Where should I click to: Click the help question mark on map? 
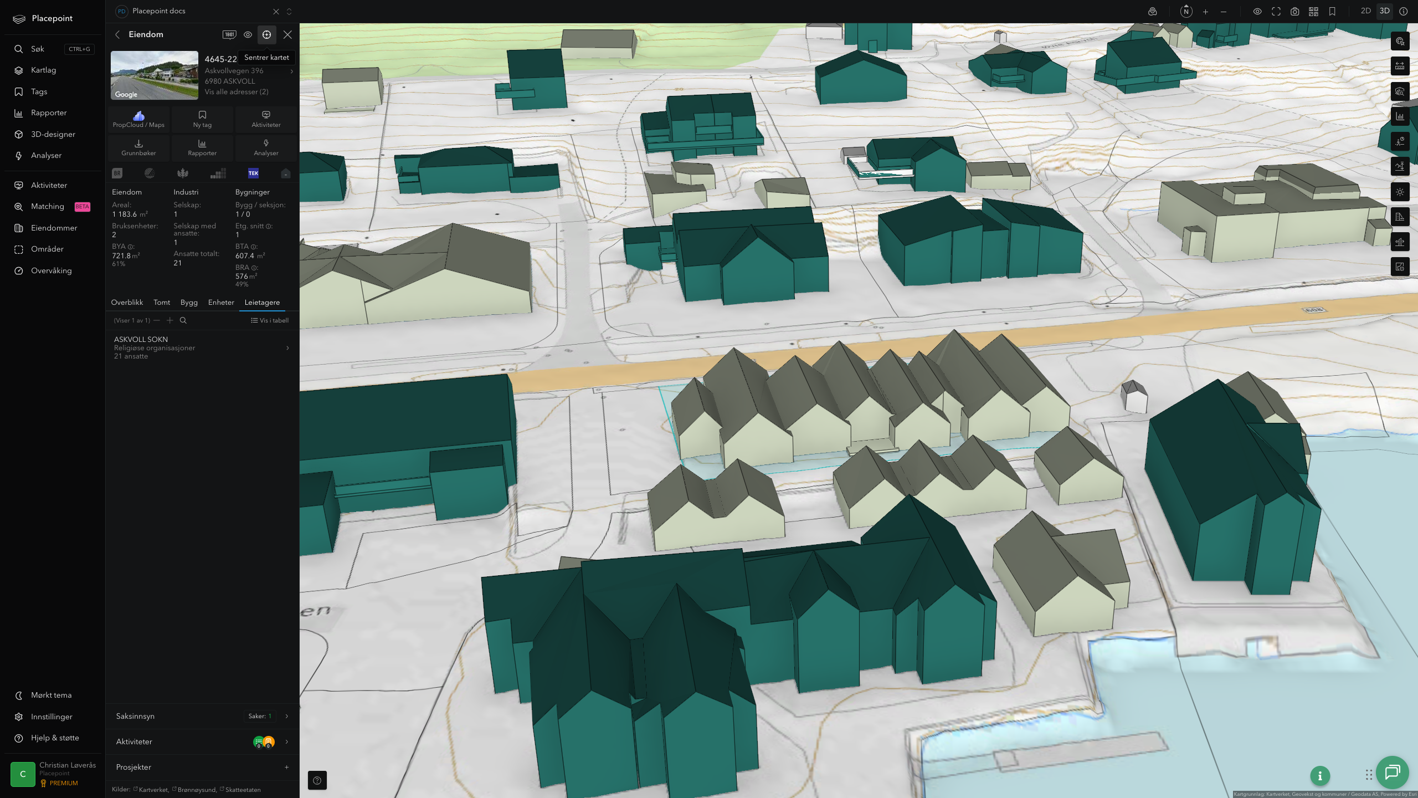317,780
